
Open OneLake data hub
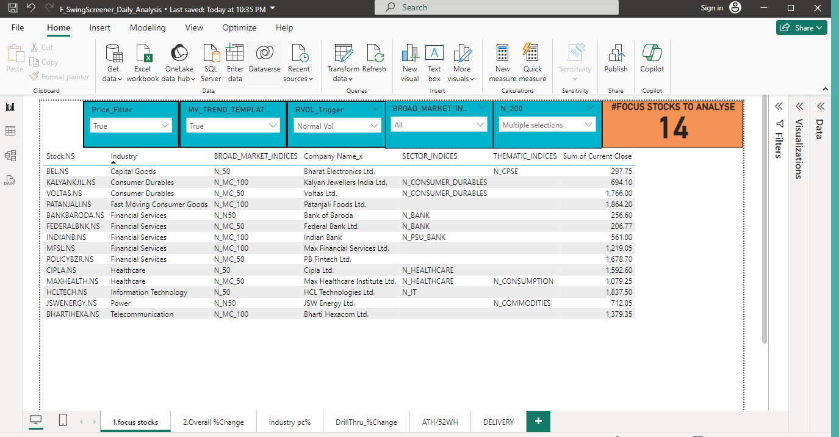point(179,63)
